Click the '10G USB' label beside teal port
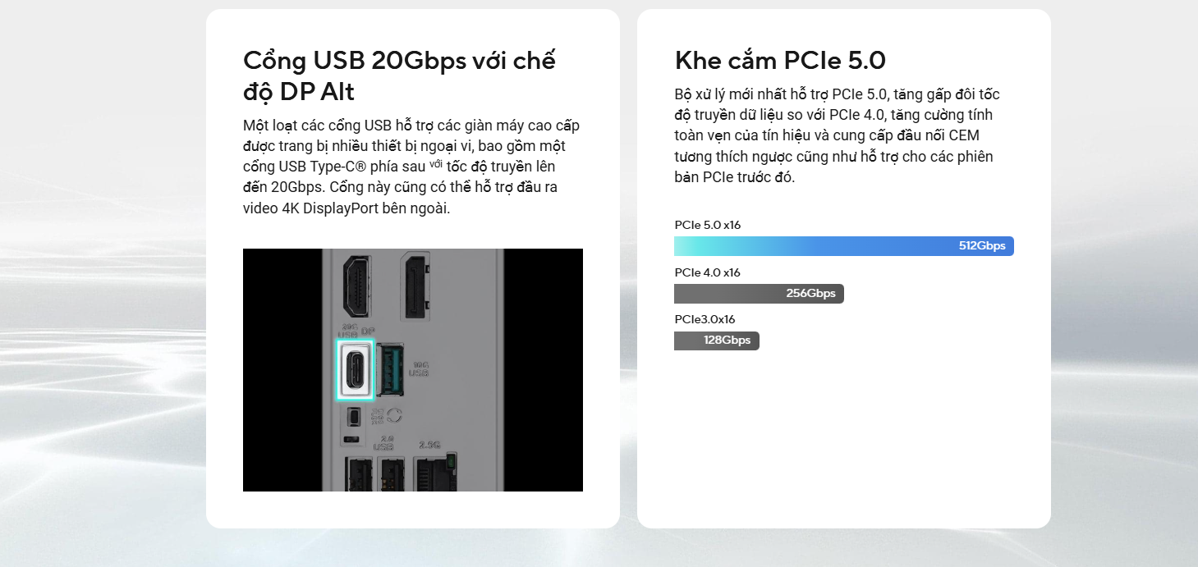Screen dimensions: 1198x567 coord(419,368)
